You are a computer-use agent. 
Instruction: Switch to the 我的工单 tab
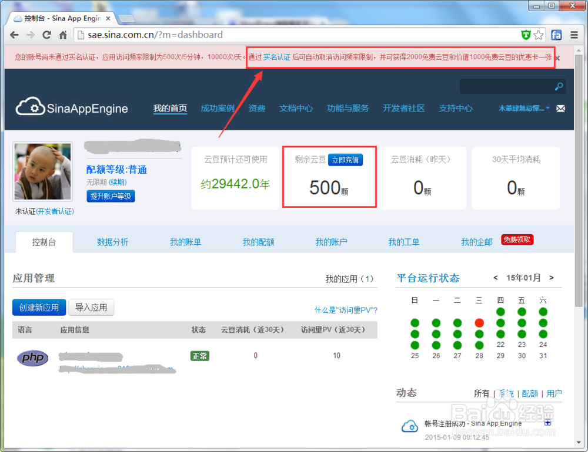pos(404,242)
